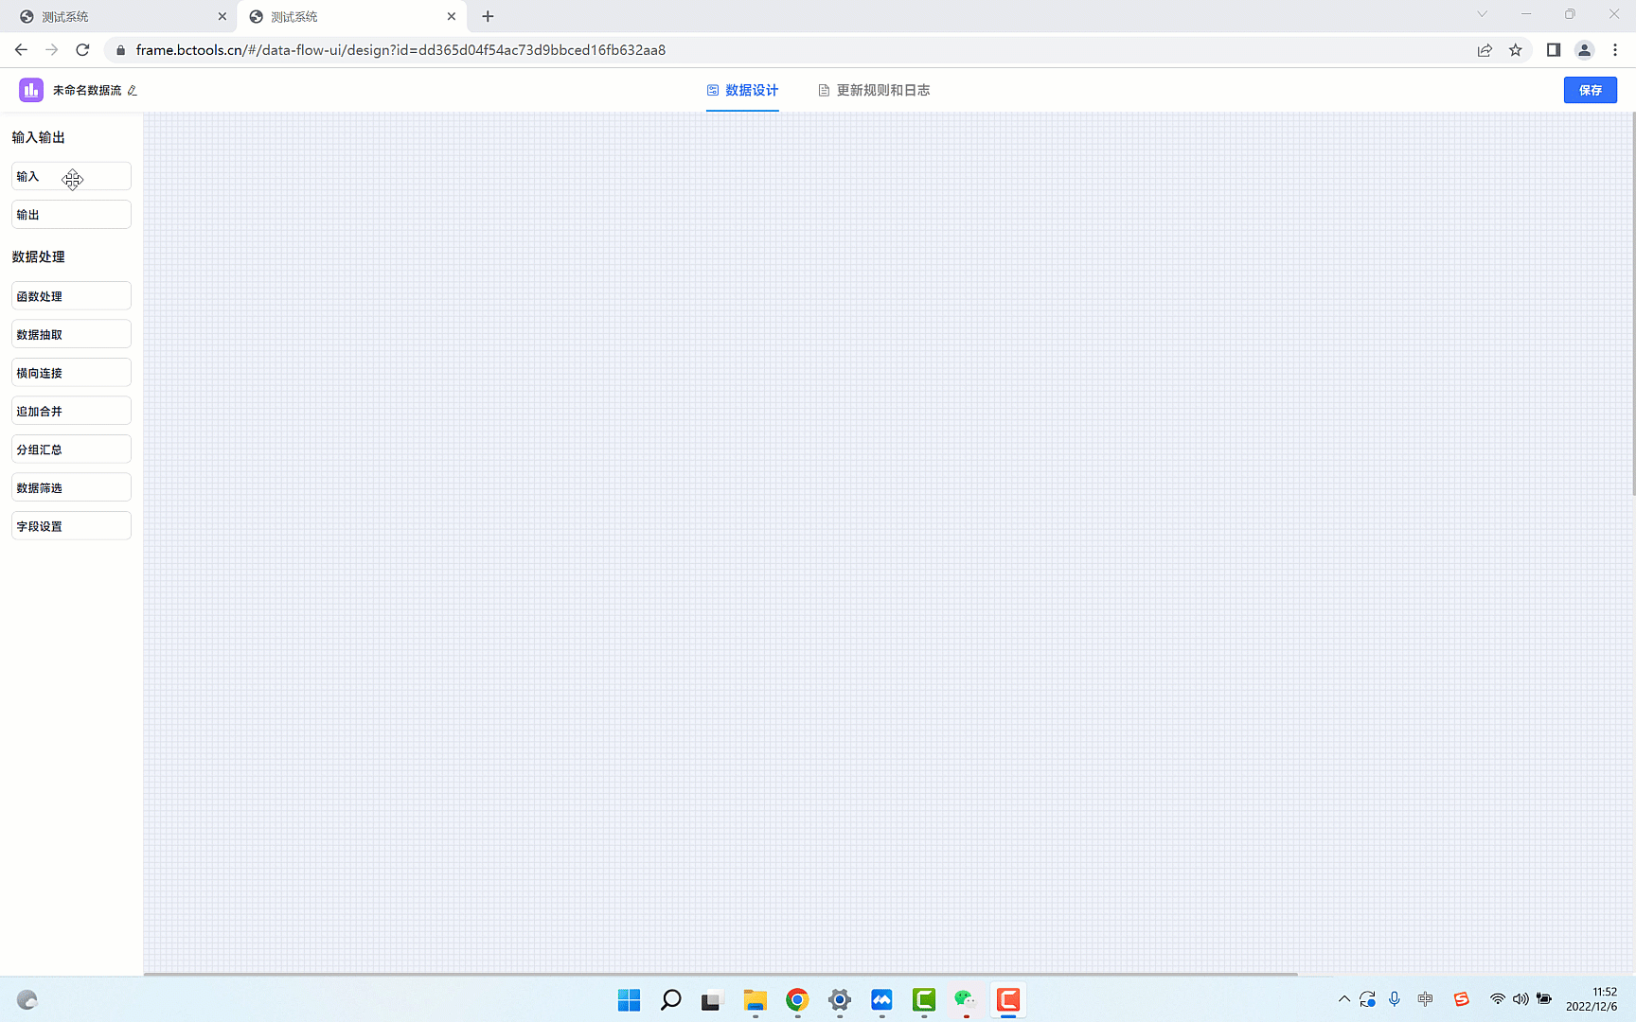Screen dimensions: 1636x1022
Task: Go forward in browser history
Action: click(52, 50)
